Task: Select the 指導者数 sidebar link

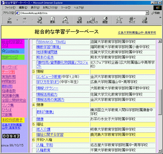Action: point(9,91)
